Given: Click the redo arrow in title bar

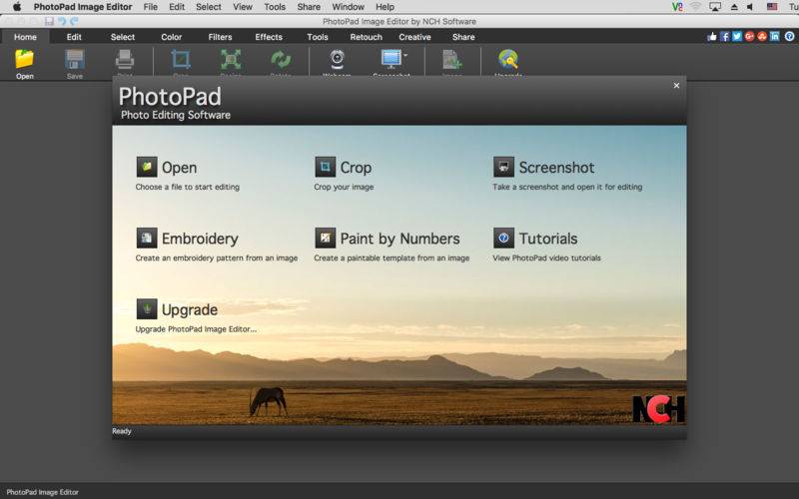Looking at the screenshot, I should pyautogui.click(x=74, y=21).
